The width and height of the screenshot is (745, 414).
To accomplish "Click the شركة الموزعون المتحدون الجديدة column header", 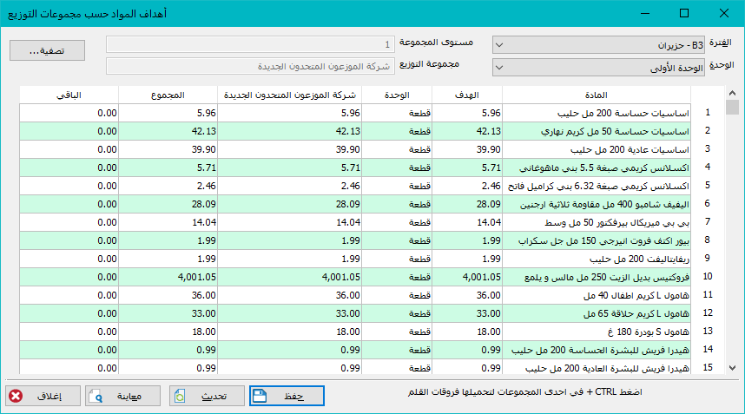I will click(x=290, y=95).
